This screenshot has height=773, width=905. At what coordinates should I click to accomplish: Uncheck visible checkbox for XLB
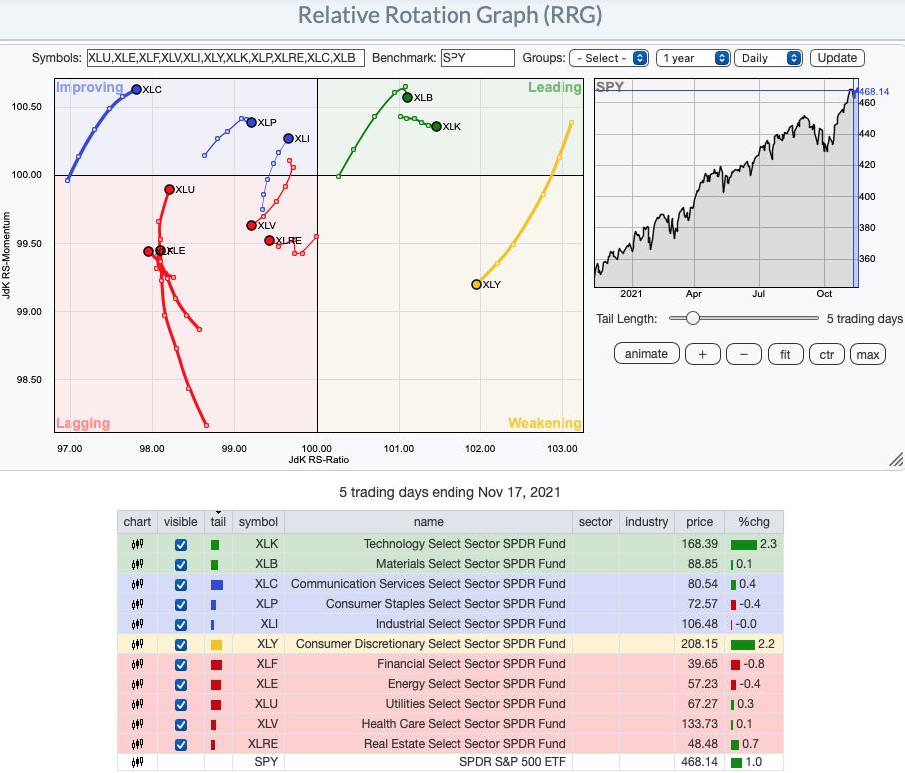point(181,564)
